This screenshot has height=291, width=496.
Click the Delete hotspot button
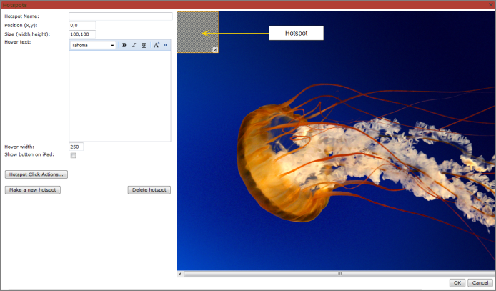pyautogui.click(x=149, y=189)
